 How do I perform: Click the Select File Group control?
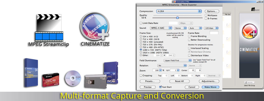pyautogui.click(x=249, y=83)
